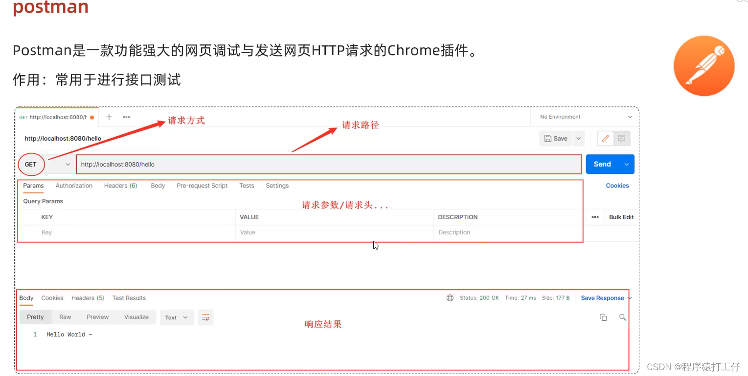Click the DESCRIPTION column header

point(458,217)
